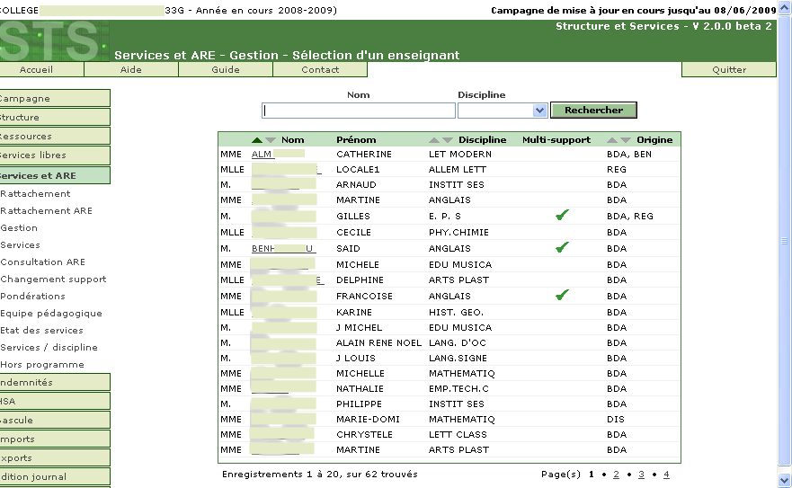Open Structure sidebar menu

pyautogui.click(x=55, y=117)
